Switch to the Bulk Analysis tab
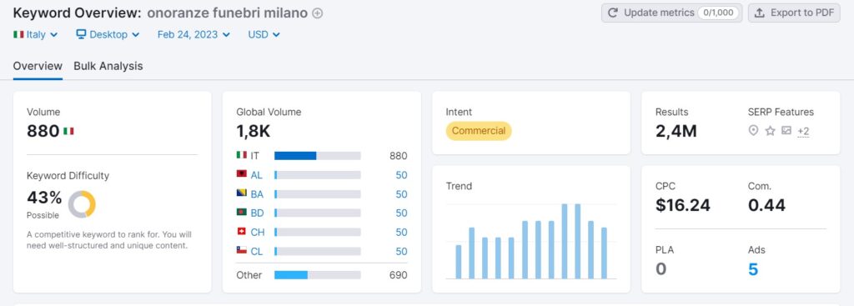 108,66
